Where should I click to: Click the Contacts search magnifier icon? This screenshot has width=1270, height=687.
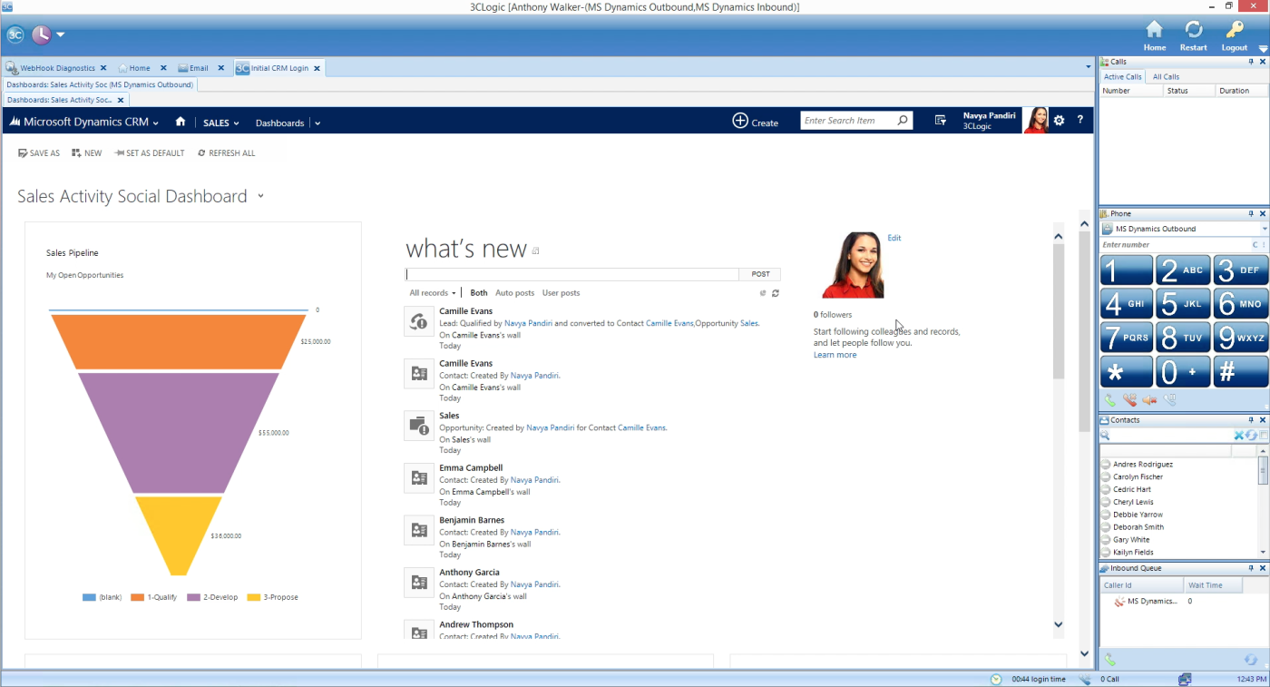click(1106, 436)
